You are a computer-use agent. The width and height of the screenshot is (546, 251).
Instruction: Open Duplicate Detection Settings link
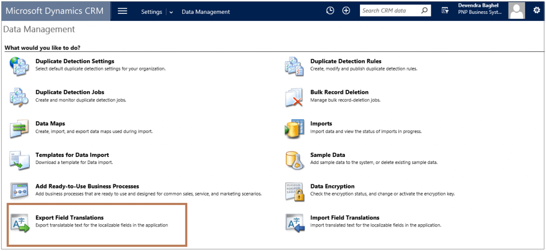click(x=75, y=61)
